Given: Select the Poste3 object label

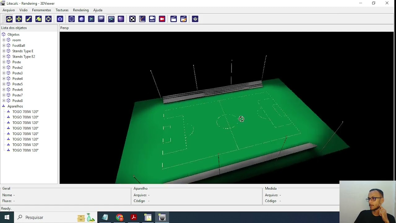Looking at the screenshot, I should [x=18, y=73].
